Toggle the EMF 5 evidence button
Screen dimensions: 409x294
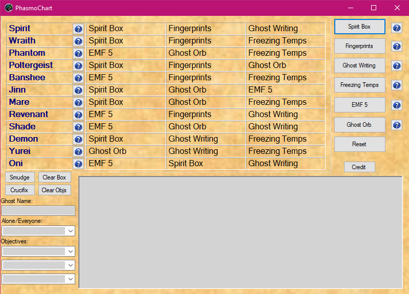359,105
